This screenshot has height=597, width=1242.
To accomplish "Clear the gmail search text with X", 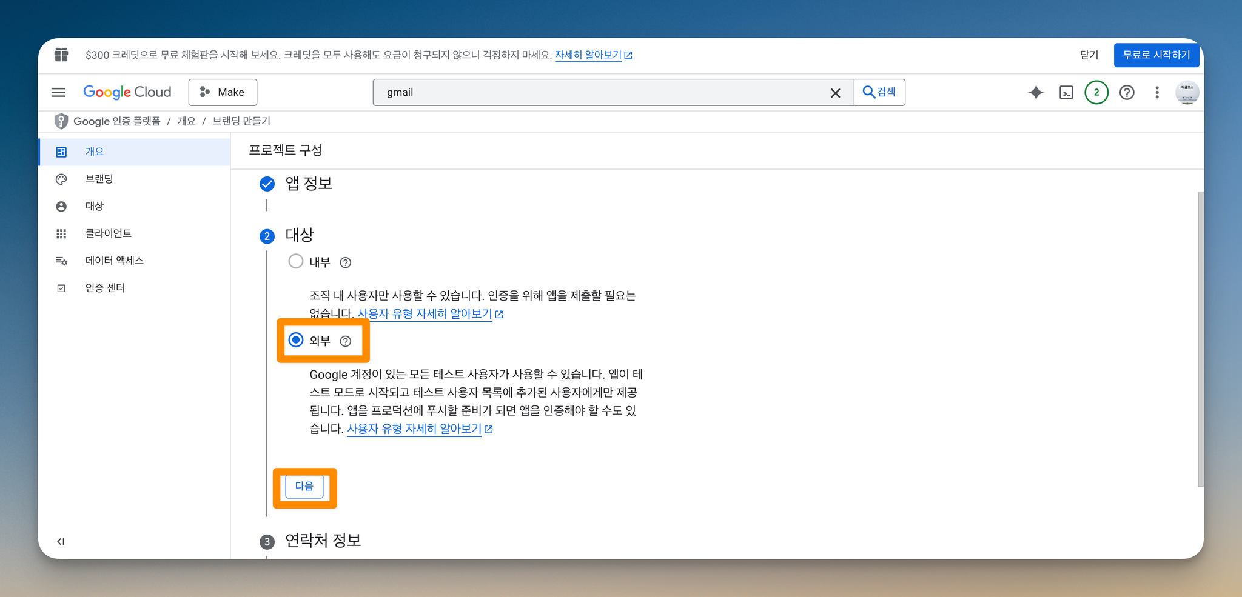I will click(x=835, y=93).
